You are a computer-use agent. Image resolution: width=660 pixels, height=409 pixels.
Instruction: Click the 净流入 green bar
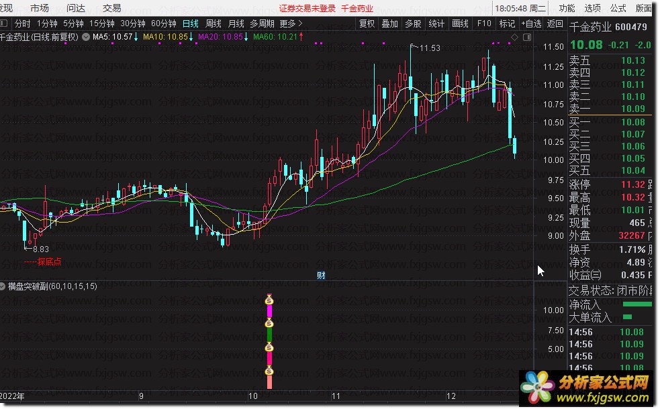637,304
